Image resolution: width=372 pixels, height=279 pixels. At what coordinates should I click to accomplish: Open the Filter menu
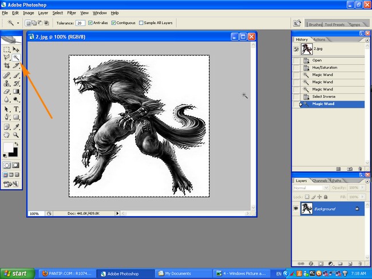72,13
